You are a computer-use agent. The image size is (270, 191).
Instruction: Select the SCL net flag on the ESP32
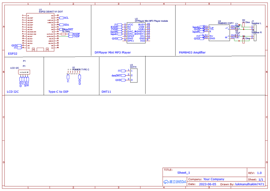coord(64,18)
